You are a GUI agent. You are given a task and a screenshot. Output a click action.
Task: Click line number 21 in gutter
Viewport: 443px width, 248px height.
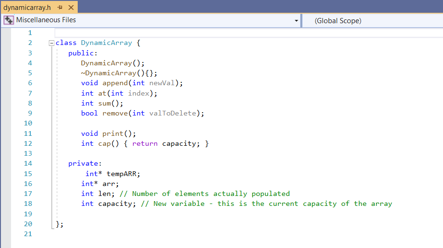[28, 234]
